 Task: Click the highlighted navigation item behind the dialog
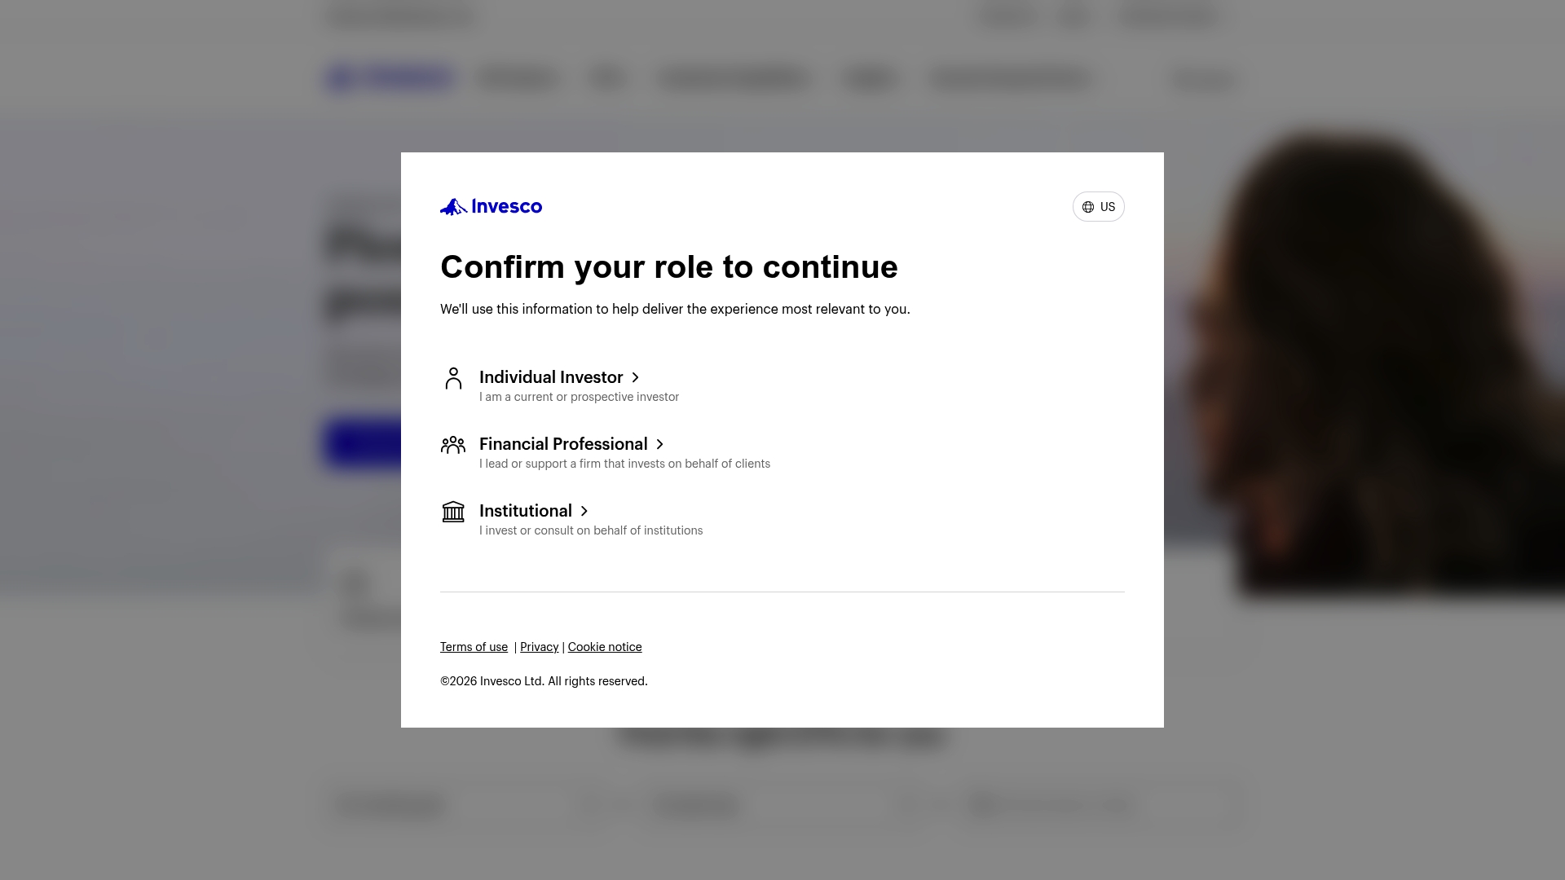coord(390,78)
